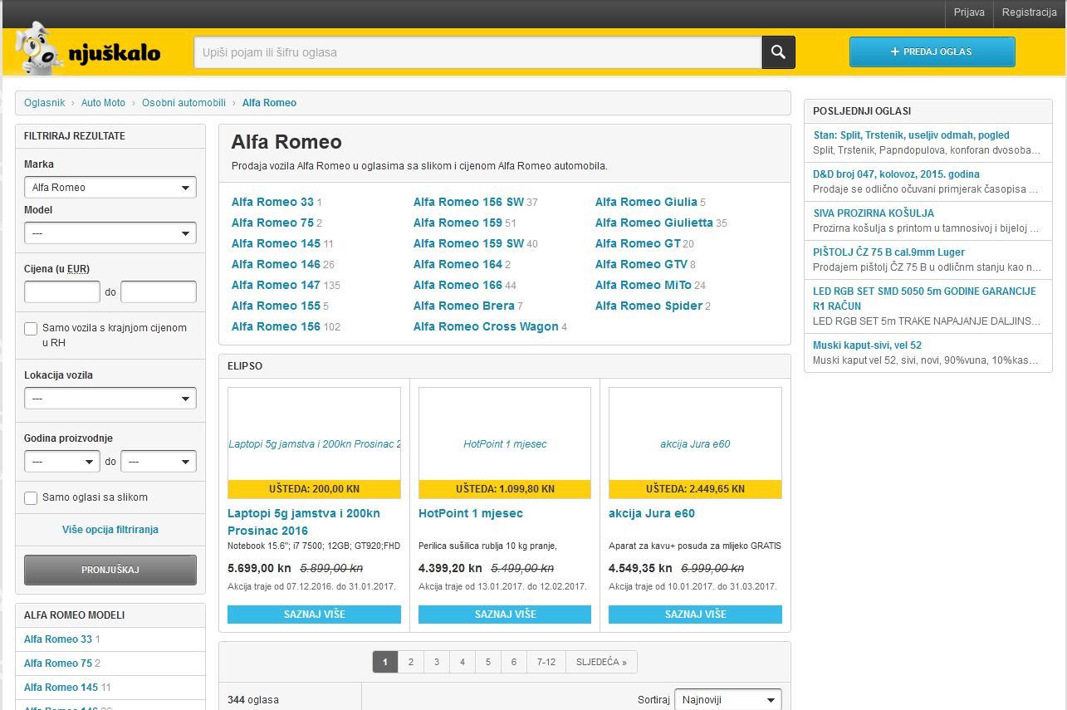Click the Pronjuškaj filter button
1067x710 pixels.
click(110, 570)
